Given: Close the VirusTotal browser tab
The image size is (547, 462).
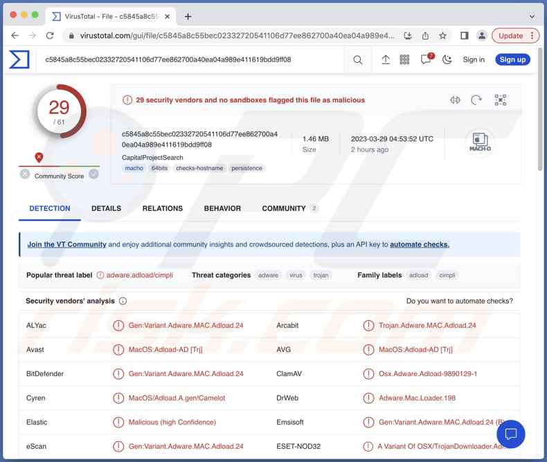Looking at the screenshot, I should 168,17.
